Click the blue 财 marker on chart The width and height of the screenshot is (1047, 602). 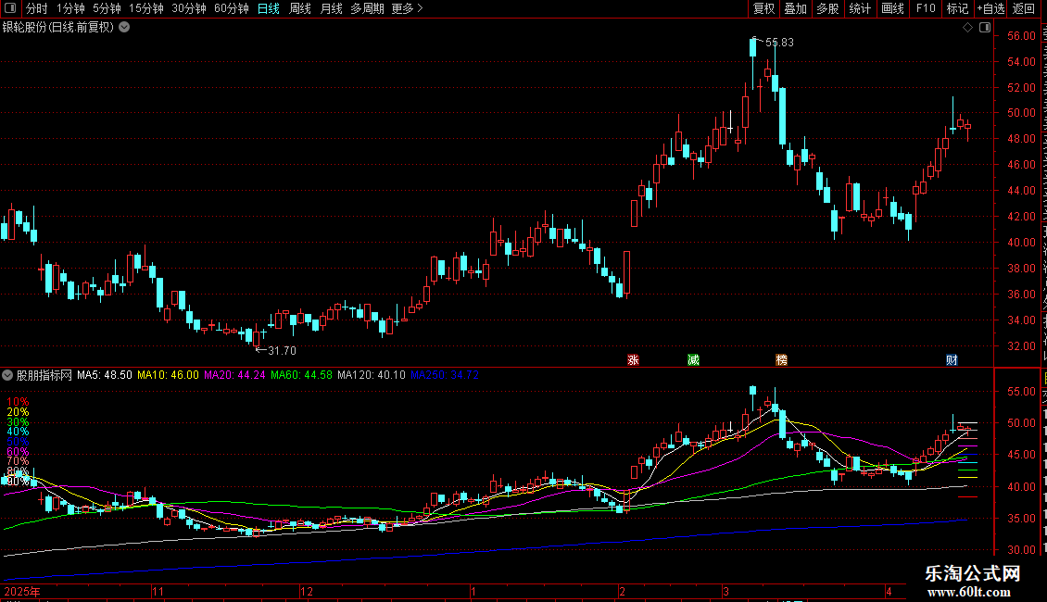952,359
